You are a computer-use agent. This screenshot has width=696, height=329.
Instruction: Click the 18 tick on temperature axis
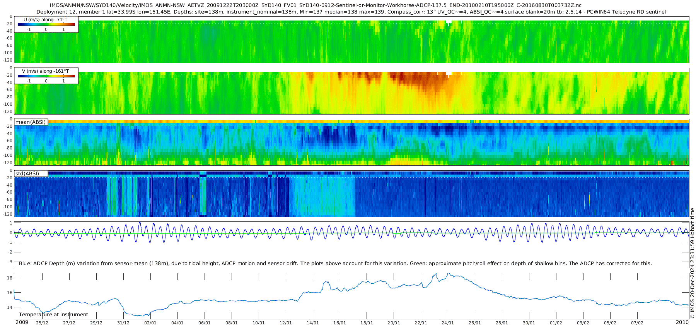[10, 278]
